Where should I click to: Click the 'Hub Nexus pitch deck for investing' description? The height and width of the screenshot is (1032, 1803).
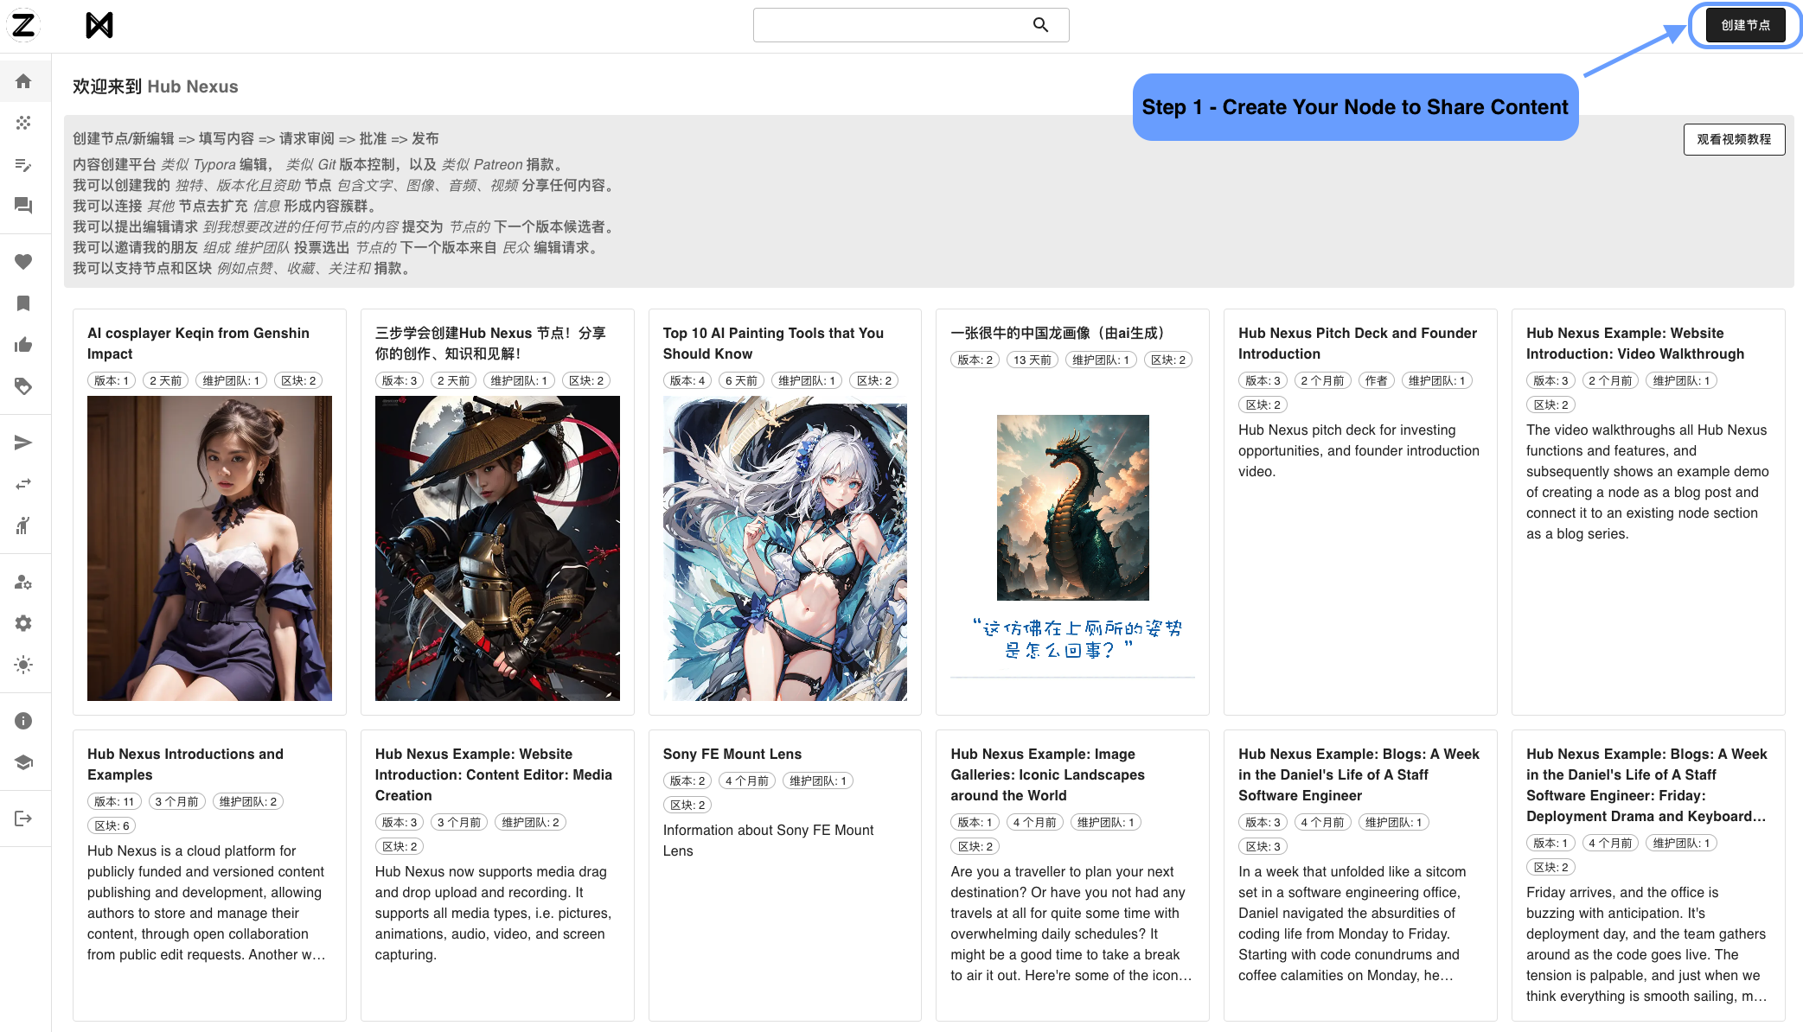coord(1359,450)
